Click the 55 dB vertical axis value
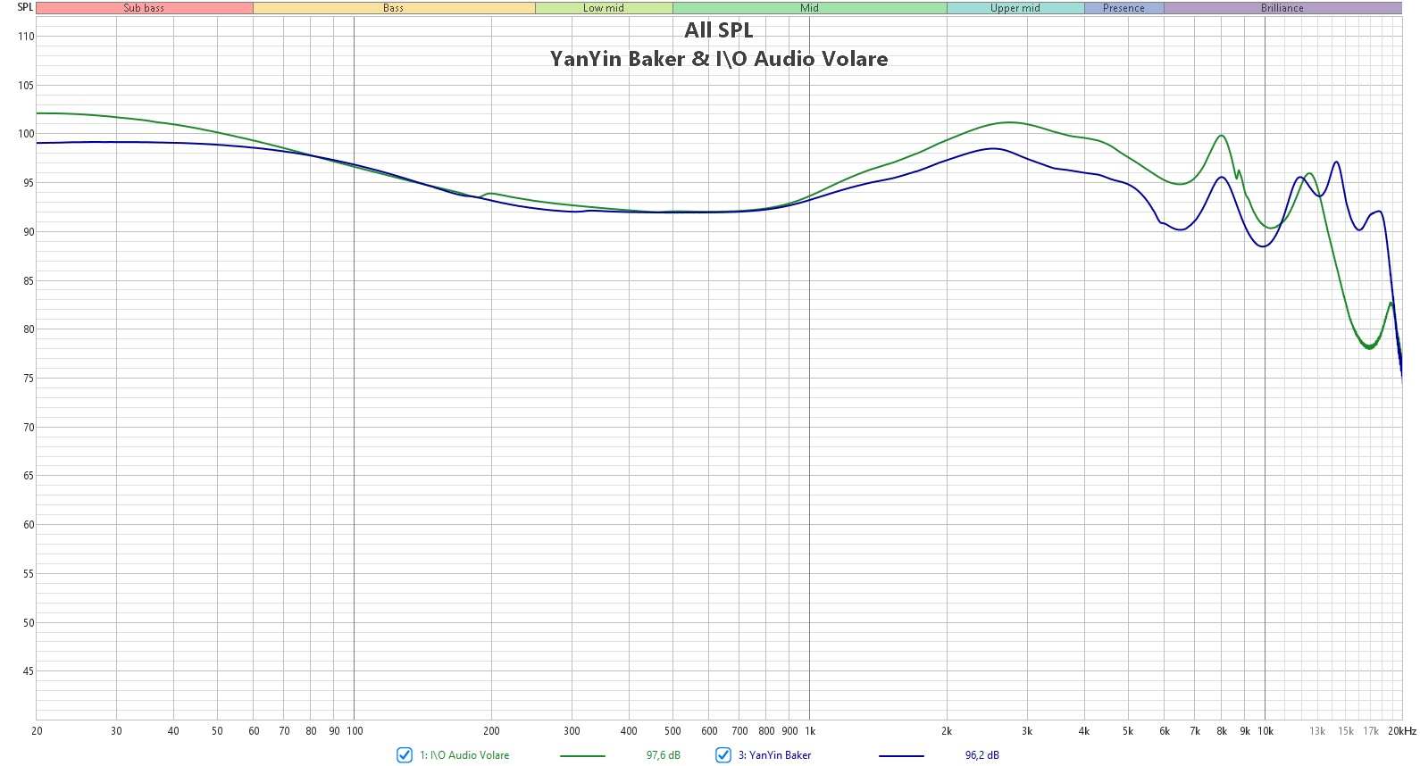The width and height of the screenshot is (1420, 766). coord(29,574)
